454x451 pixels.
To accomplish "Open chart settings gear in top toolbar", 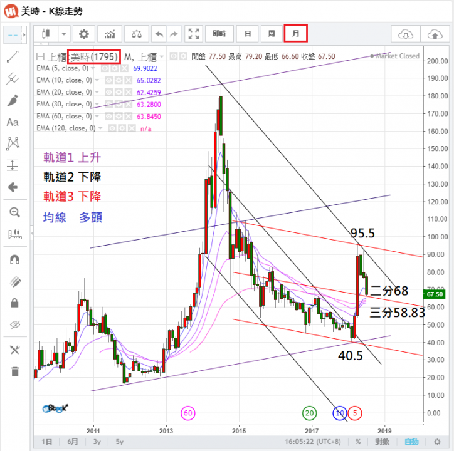I will [83, 34].
